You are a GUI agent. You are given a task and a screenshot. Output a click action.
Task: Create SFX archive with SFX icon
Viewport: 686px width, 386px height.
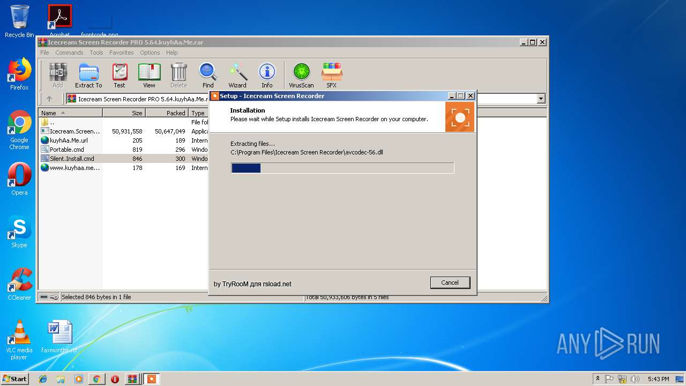coord(332,75)
